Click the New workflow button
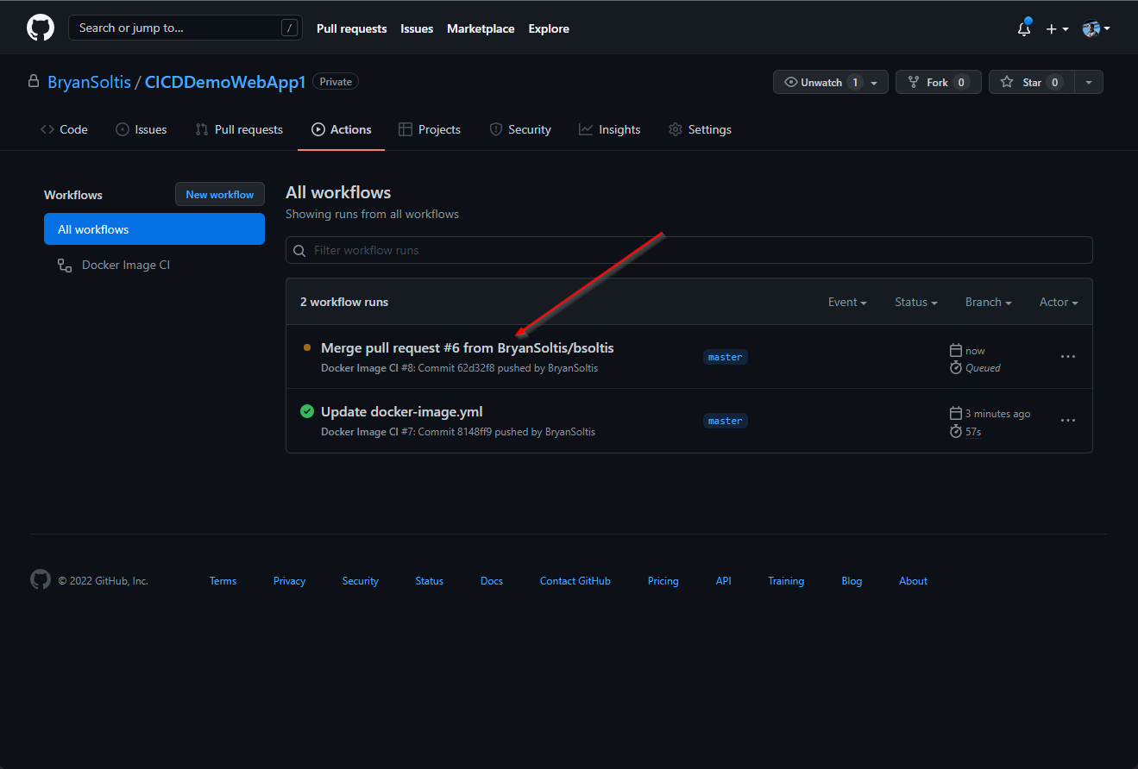Screen dimensions: 1138x769 click(x=219, y=194)
